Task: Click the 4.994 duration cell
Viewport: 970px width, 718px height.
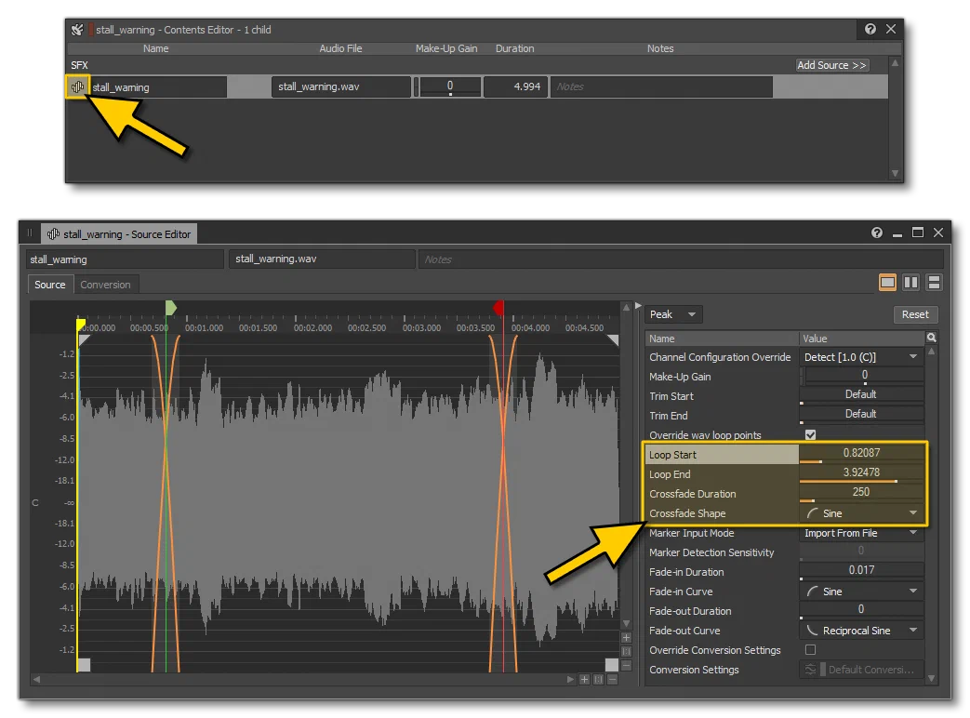Action: coord(515,86)
